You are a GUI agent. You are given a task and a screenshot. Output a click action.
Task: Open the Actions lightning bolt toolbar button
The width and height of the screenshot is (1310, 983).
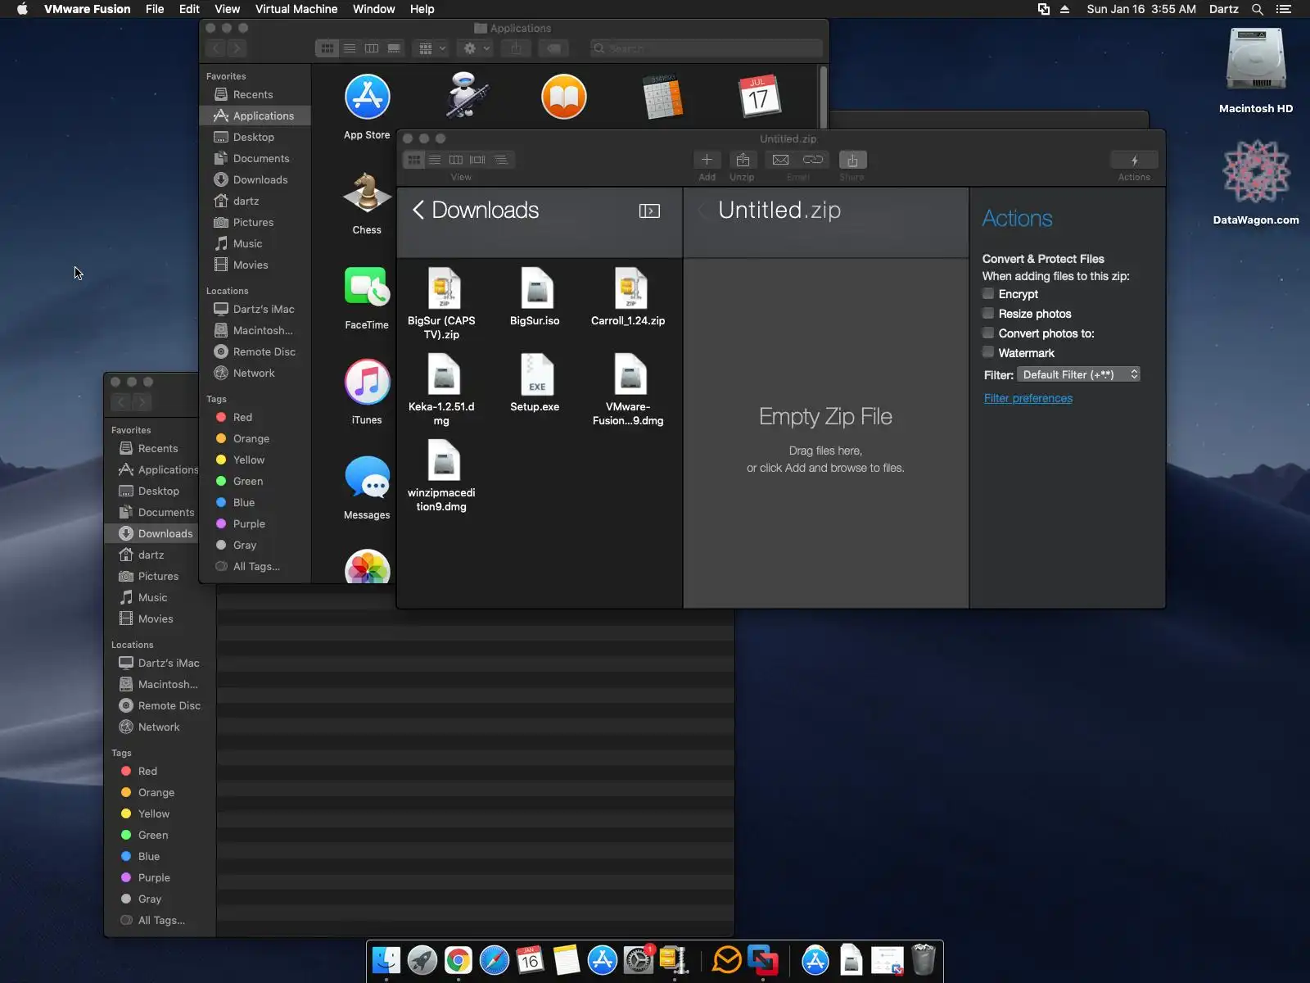(1134, 160)
